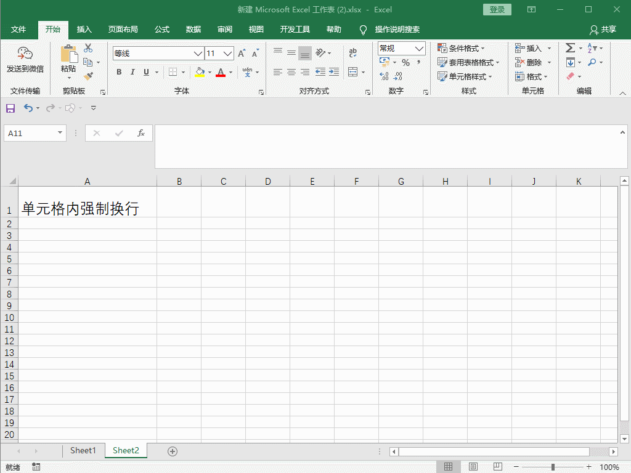Toggle underline formatting
The height and width of the screenshot is (473, 631).
click(x=146, y=72)
